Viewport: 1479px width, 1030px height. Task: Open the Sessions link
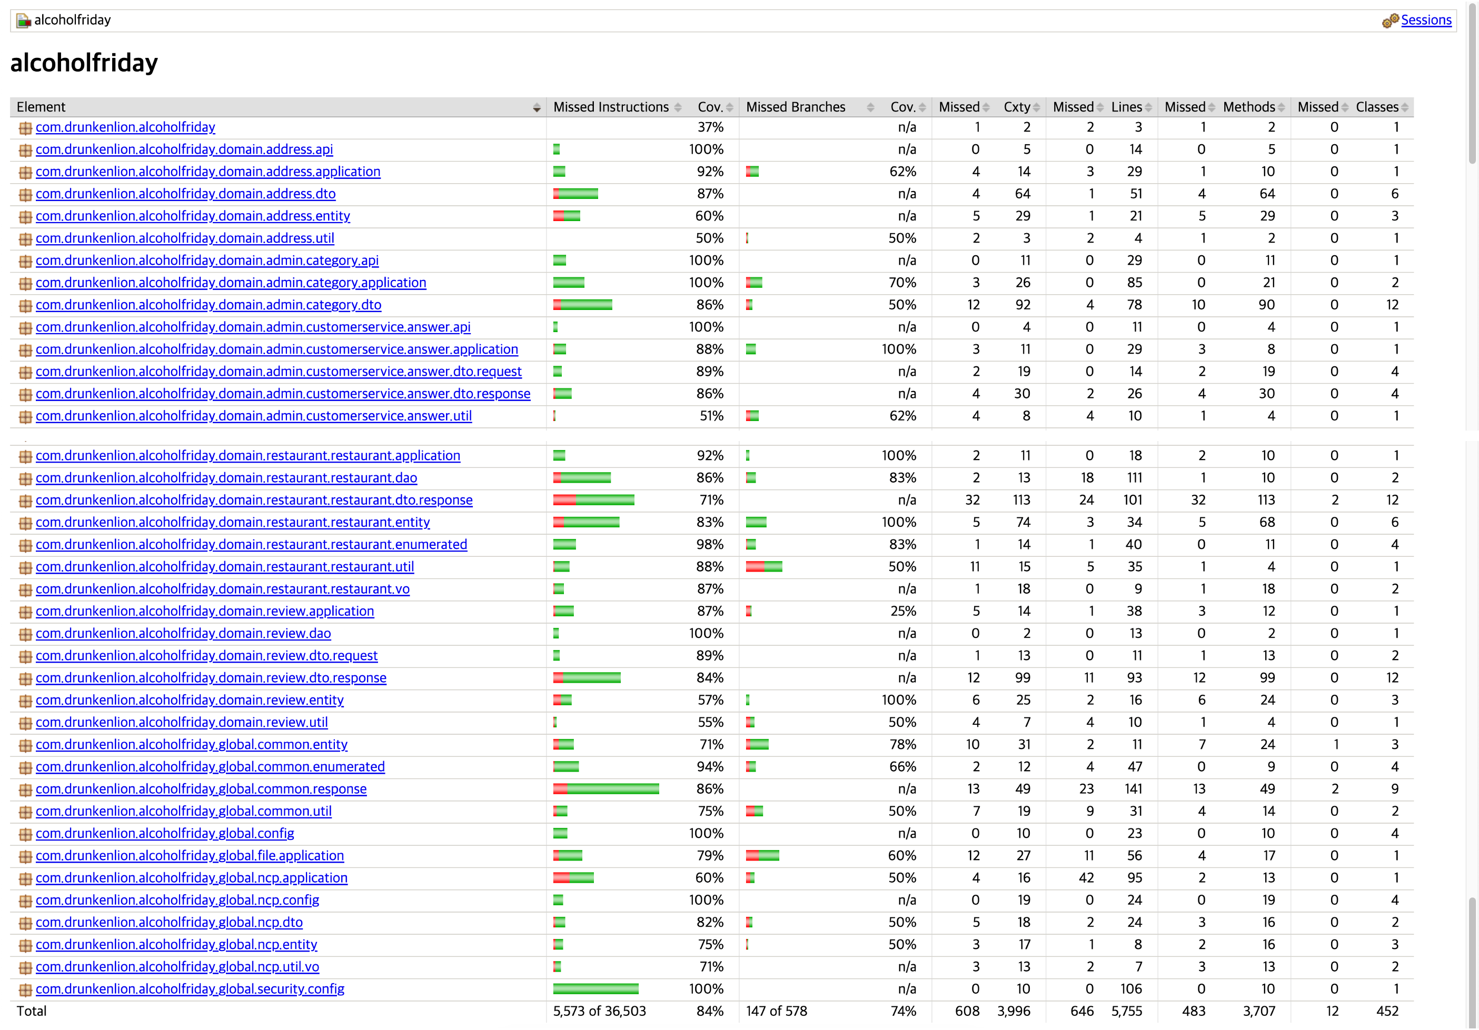1426,20
